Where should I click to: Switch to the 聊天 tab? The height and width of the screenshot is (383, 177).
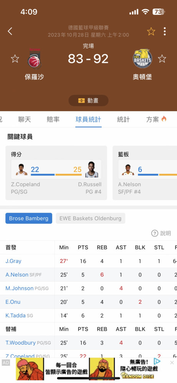tap(25, 119)
